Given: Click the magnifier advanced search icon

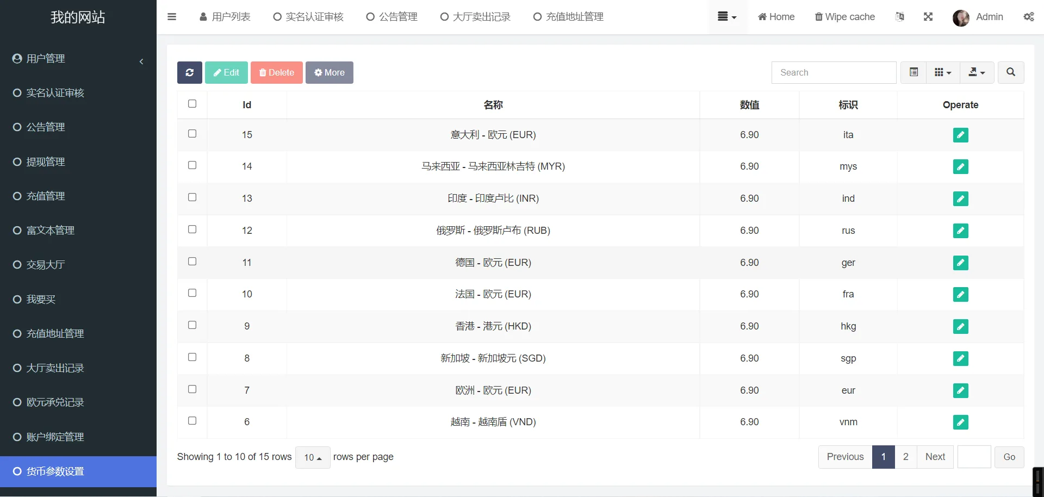Looking at the screenshot, I should 1010,72.
